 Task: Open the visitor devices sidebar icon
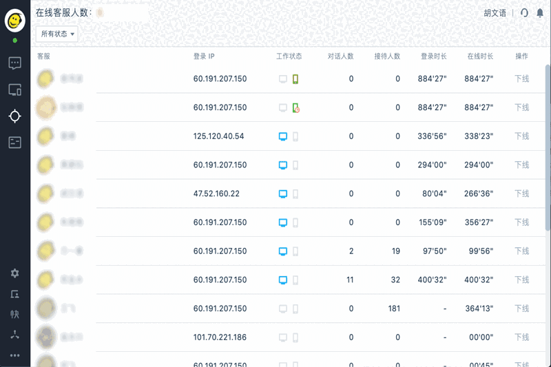point(14,90)
